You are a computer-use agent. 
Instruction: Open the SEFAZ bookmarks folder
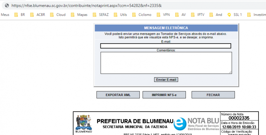[x=101, y=15]
